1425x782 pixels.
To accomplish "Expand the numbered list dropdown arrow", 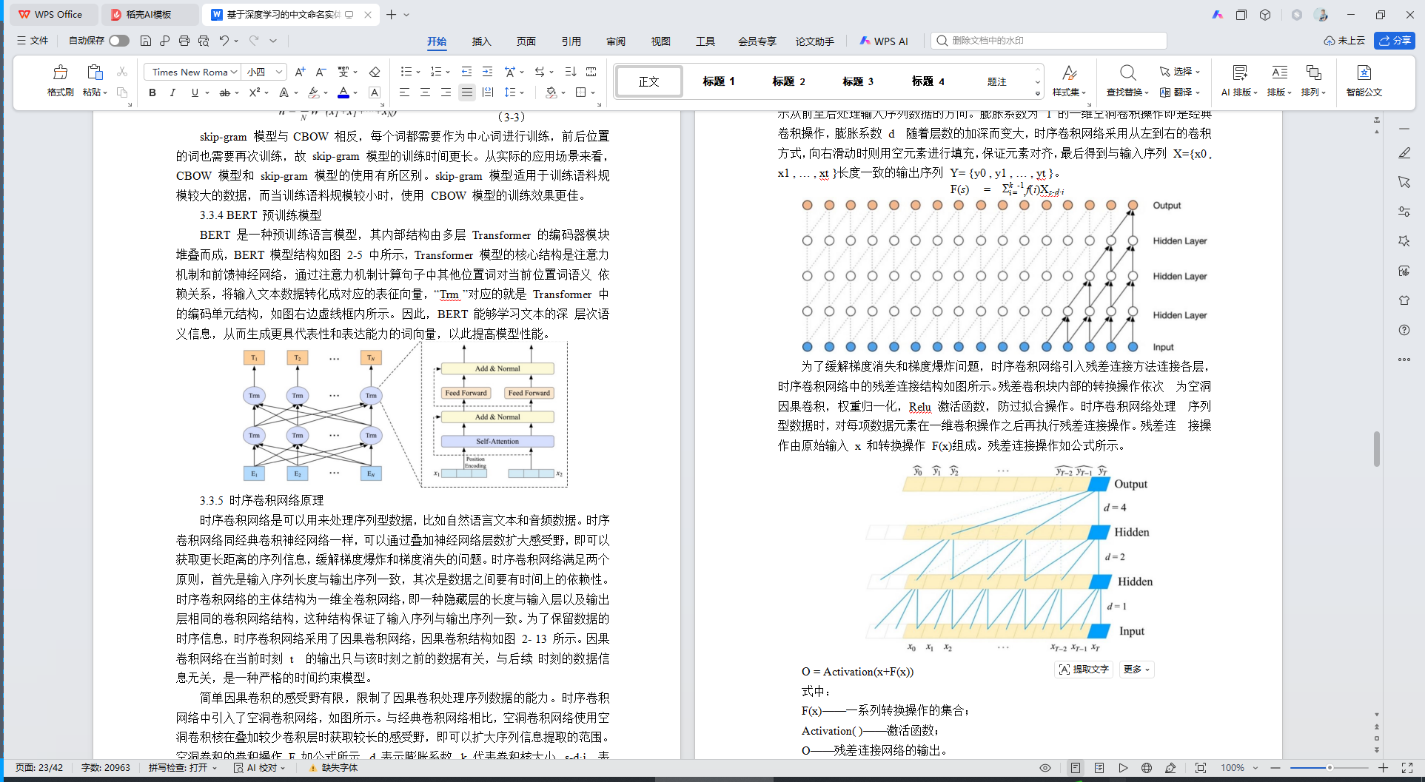I will click(448, 73).
